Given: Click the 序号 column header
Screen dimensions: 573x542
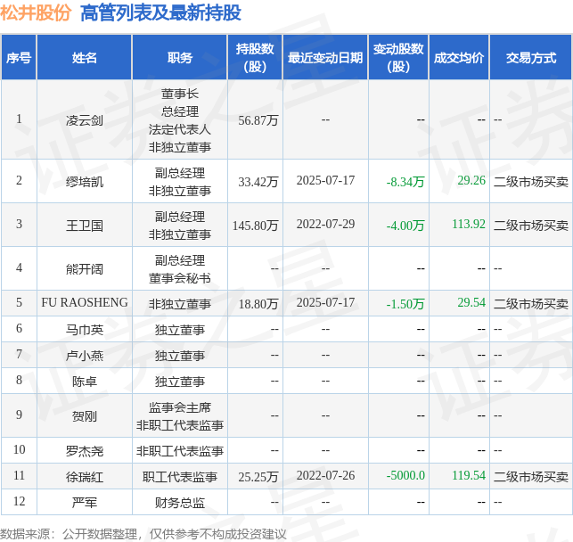Looking at the screenshot, I should click(19, 57).
